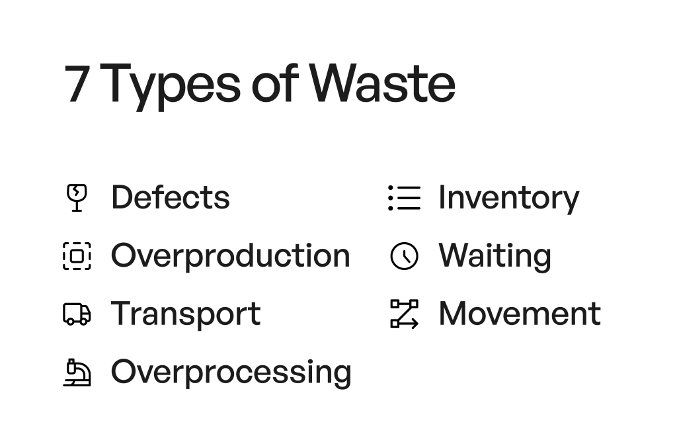The height and width of the screenshot is (446, 677).
Task: Select the clock Waiting icon
Action: (x=404, y=256)
